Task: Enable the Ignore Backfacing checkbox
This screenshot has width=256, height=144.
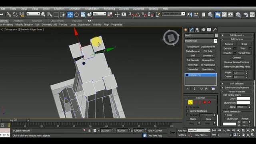Action: (188, 111)
